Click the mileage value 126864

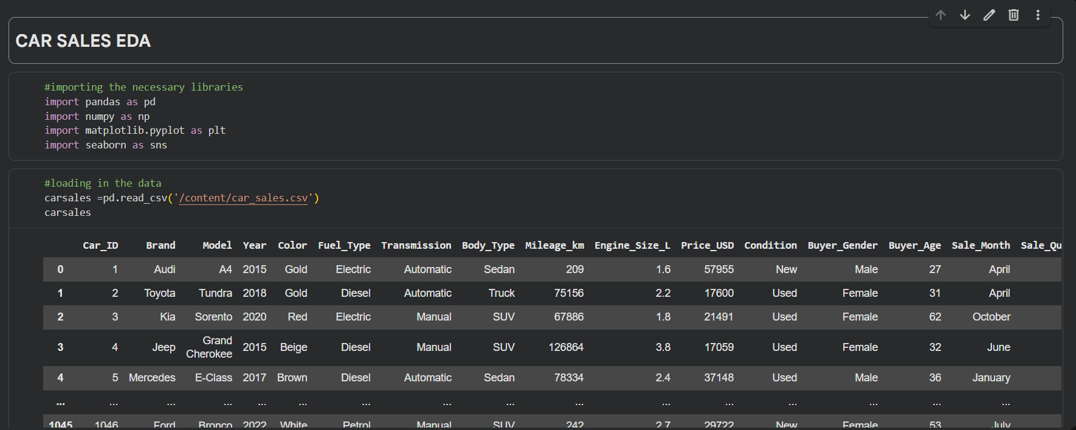566,347
